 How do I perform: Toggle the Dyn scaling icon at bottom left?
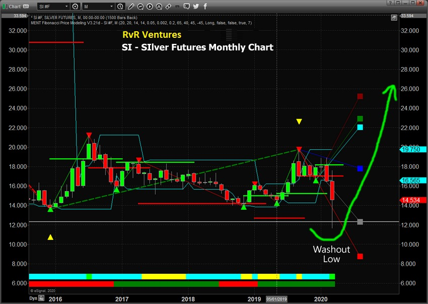pos(33,298)
